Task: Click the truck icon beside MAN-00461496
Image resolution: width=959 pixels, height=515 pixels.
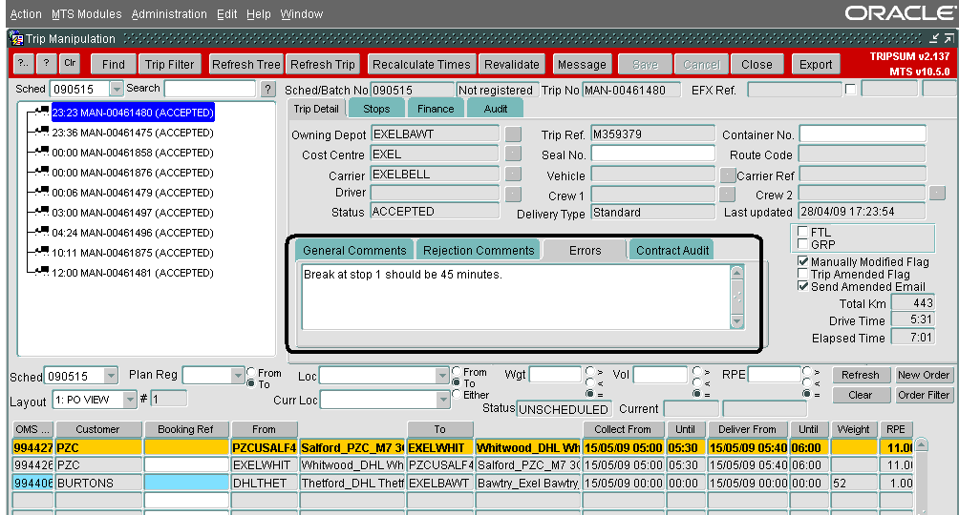Action: pyautogui.click(x=42, y=232)
